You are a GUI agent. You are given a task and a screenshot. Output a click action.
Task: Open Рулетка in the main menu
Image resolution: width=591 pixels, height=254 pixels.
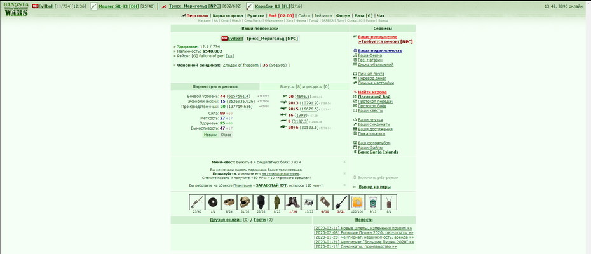click(x=255, y=15)
